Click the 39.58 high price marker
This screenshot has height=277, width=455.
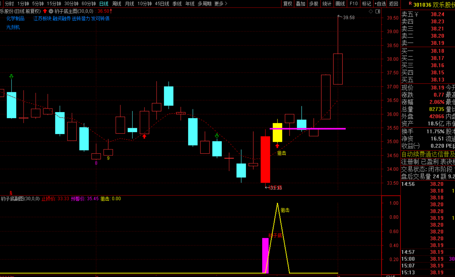click(x=349, y=18)
